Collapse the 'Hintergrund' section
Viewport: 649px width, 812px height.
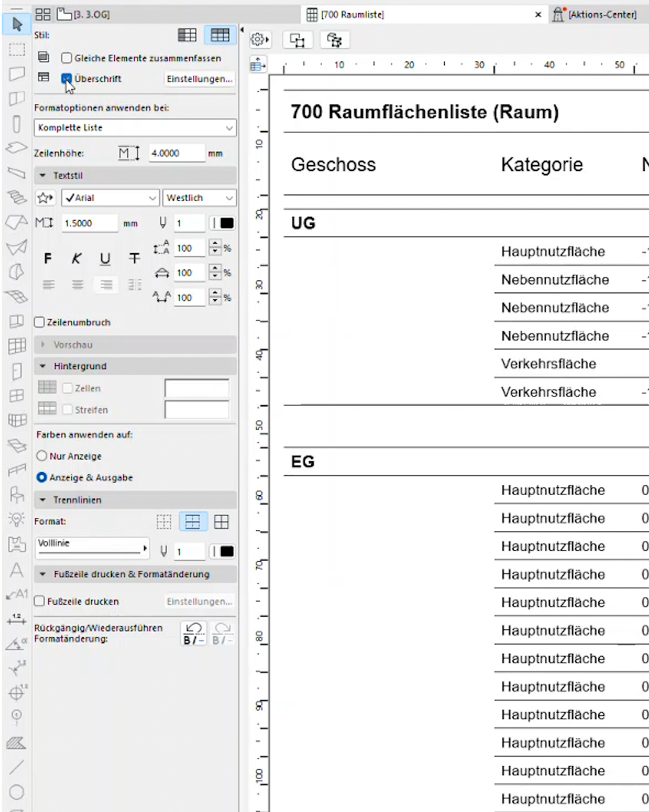pos(43,366)
